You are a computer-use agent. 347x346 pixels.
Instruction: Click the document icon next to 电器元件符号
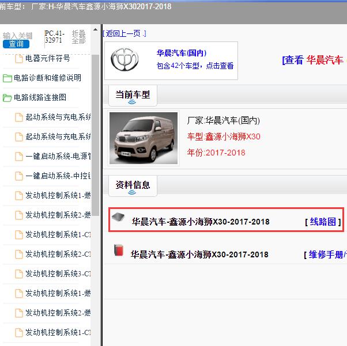click(x=19, y=59)
